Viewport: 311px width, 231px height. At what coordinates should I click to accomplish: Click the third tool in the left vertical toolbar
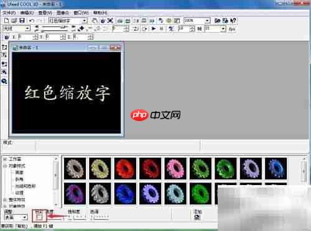pyautogui.click(x=4, y=64)
